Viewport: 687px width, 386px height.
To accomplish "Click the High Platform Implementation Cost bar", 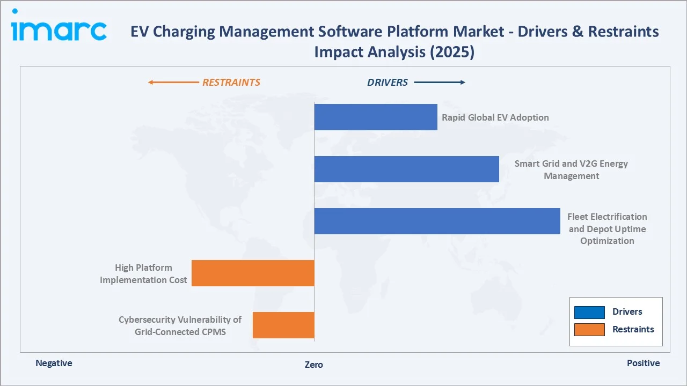I will pos(253,273).
